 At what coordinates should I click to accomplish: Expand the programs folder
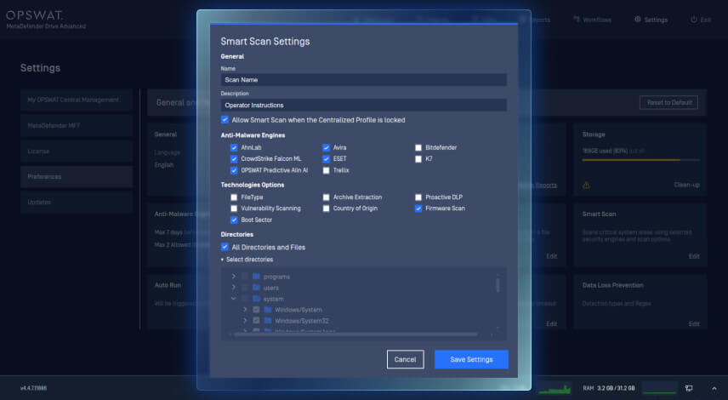[x=234, y=277]
